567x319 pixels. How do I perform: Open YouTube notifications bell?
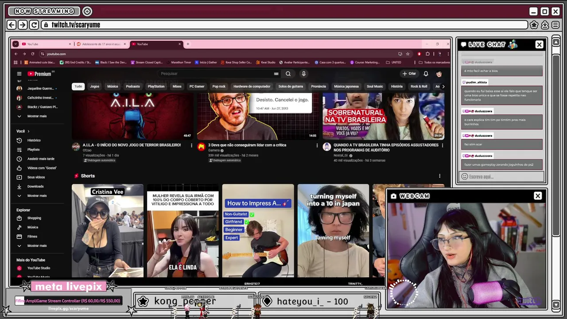(426, 74)
